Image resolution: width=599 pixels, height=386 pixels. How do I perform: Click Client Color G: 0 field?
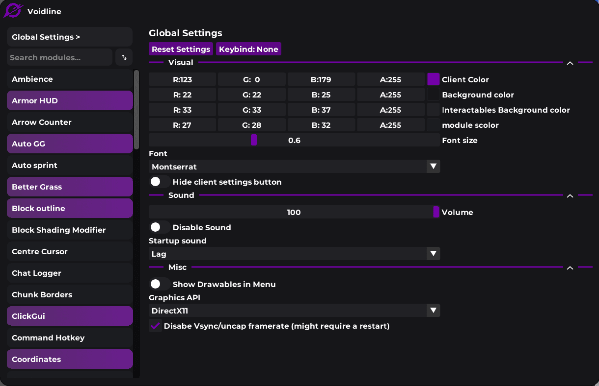click(252, 79)
